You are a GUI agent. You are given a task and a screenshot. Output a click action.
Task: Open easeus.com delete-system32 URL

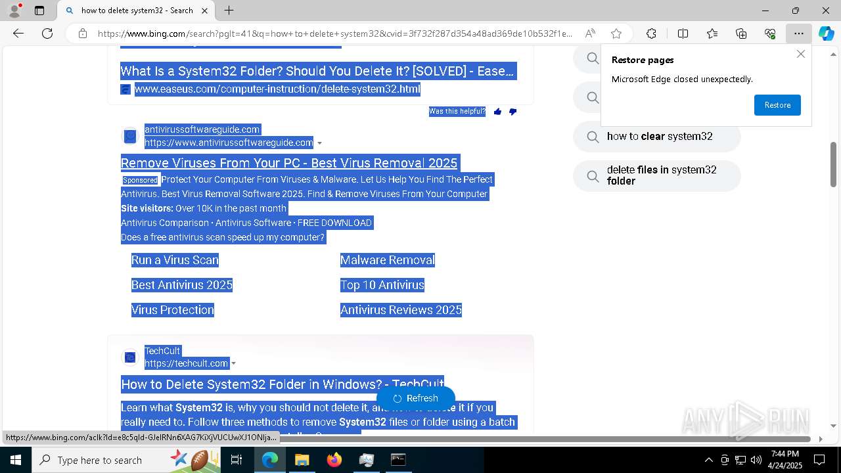tap(277, 89)
